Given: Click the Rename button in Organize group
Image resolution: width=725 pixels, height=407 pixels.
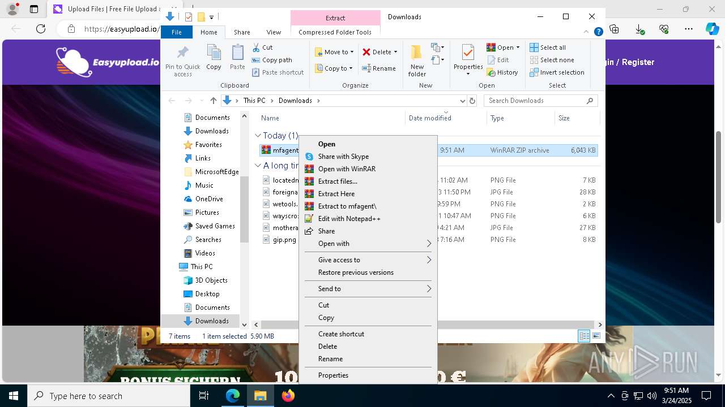Looking at the screenshot, I should point(379,68).
